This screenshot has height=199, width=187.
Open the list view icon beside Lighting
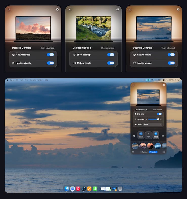tap(163, 136)
